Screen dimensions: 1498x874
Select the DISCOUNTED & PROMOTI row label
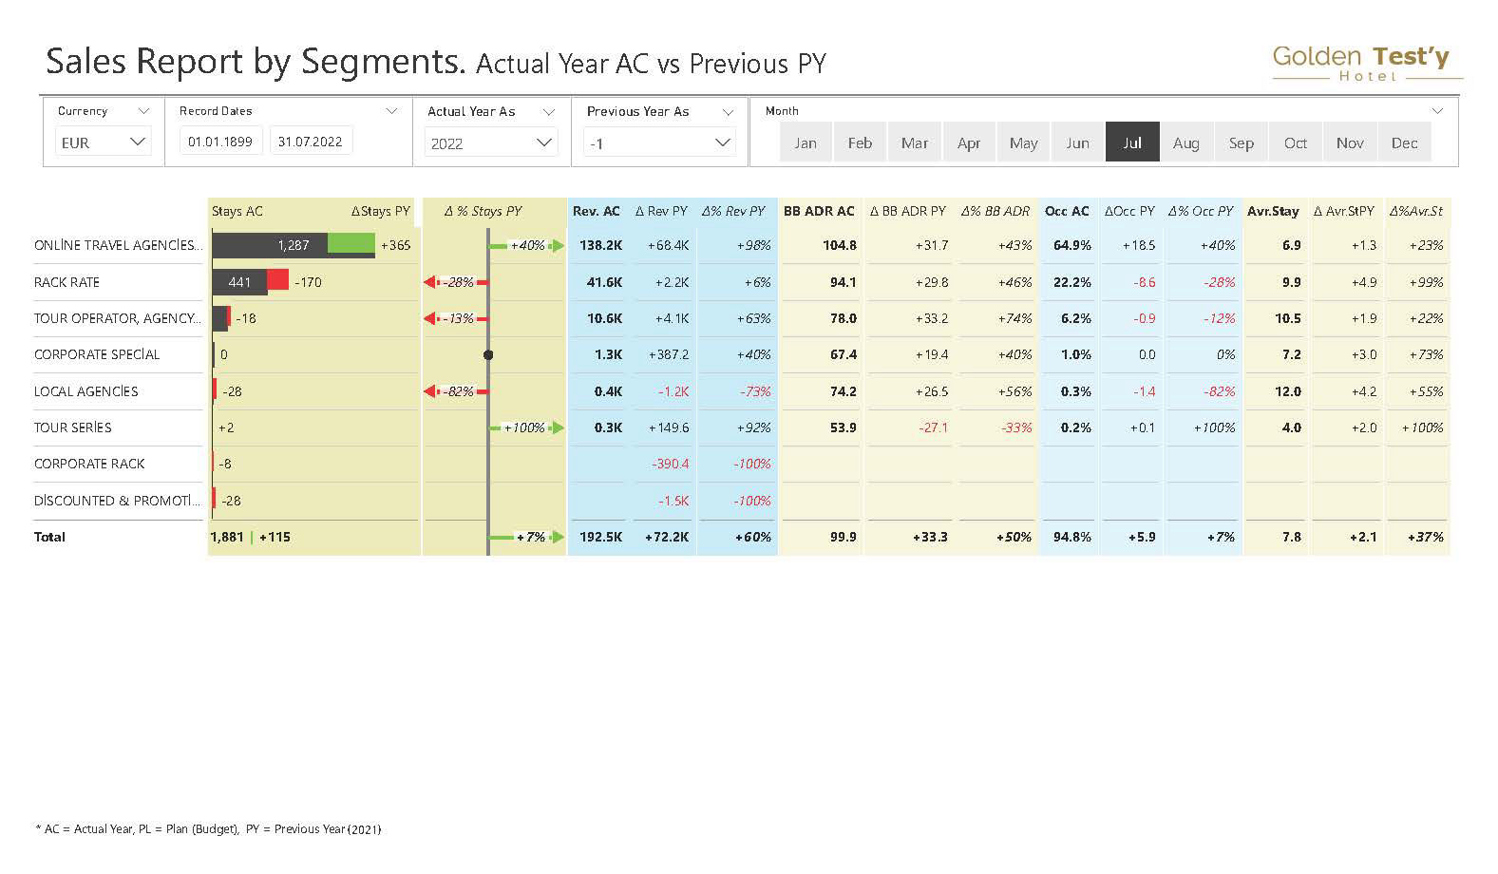click(x=118, y=501)
